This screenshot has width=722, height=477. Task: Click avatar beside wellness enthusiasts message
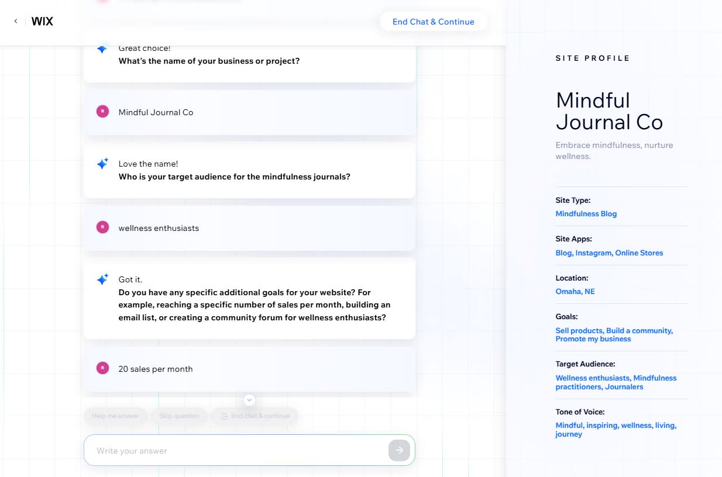(102, 227)
